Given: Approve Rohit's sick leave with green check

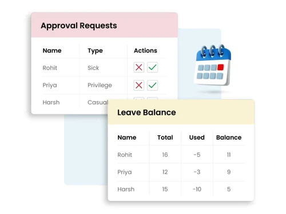Looking at the screenshot, I should [152, 67].
